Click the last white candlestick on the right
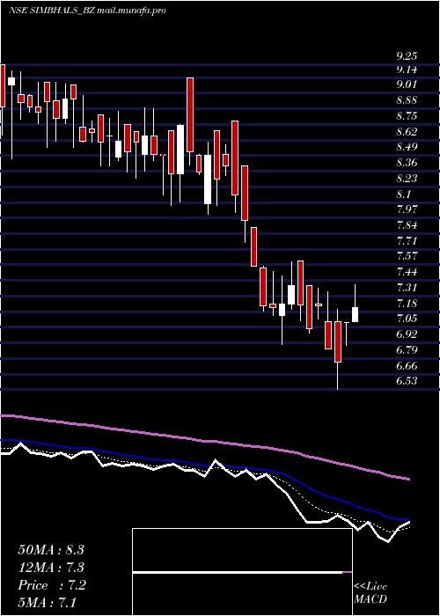 [x=356, y=315]
